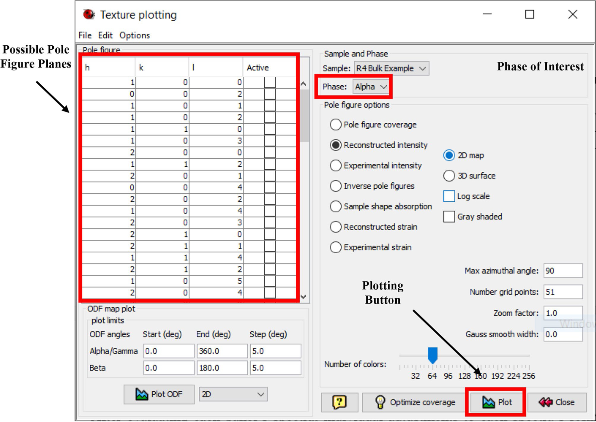The image size is (596, 422).
Task: Open the Edit menu
Action: pos(105,35)
